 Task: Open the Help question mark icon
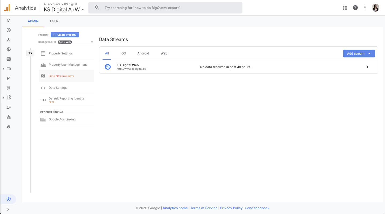(355, 8)
